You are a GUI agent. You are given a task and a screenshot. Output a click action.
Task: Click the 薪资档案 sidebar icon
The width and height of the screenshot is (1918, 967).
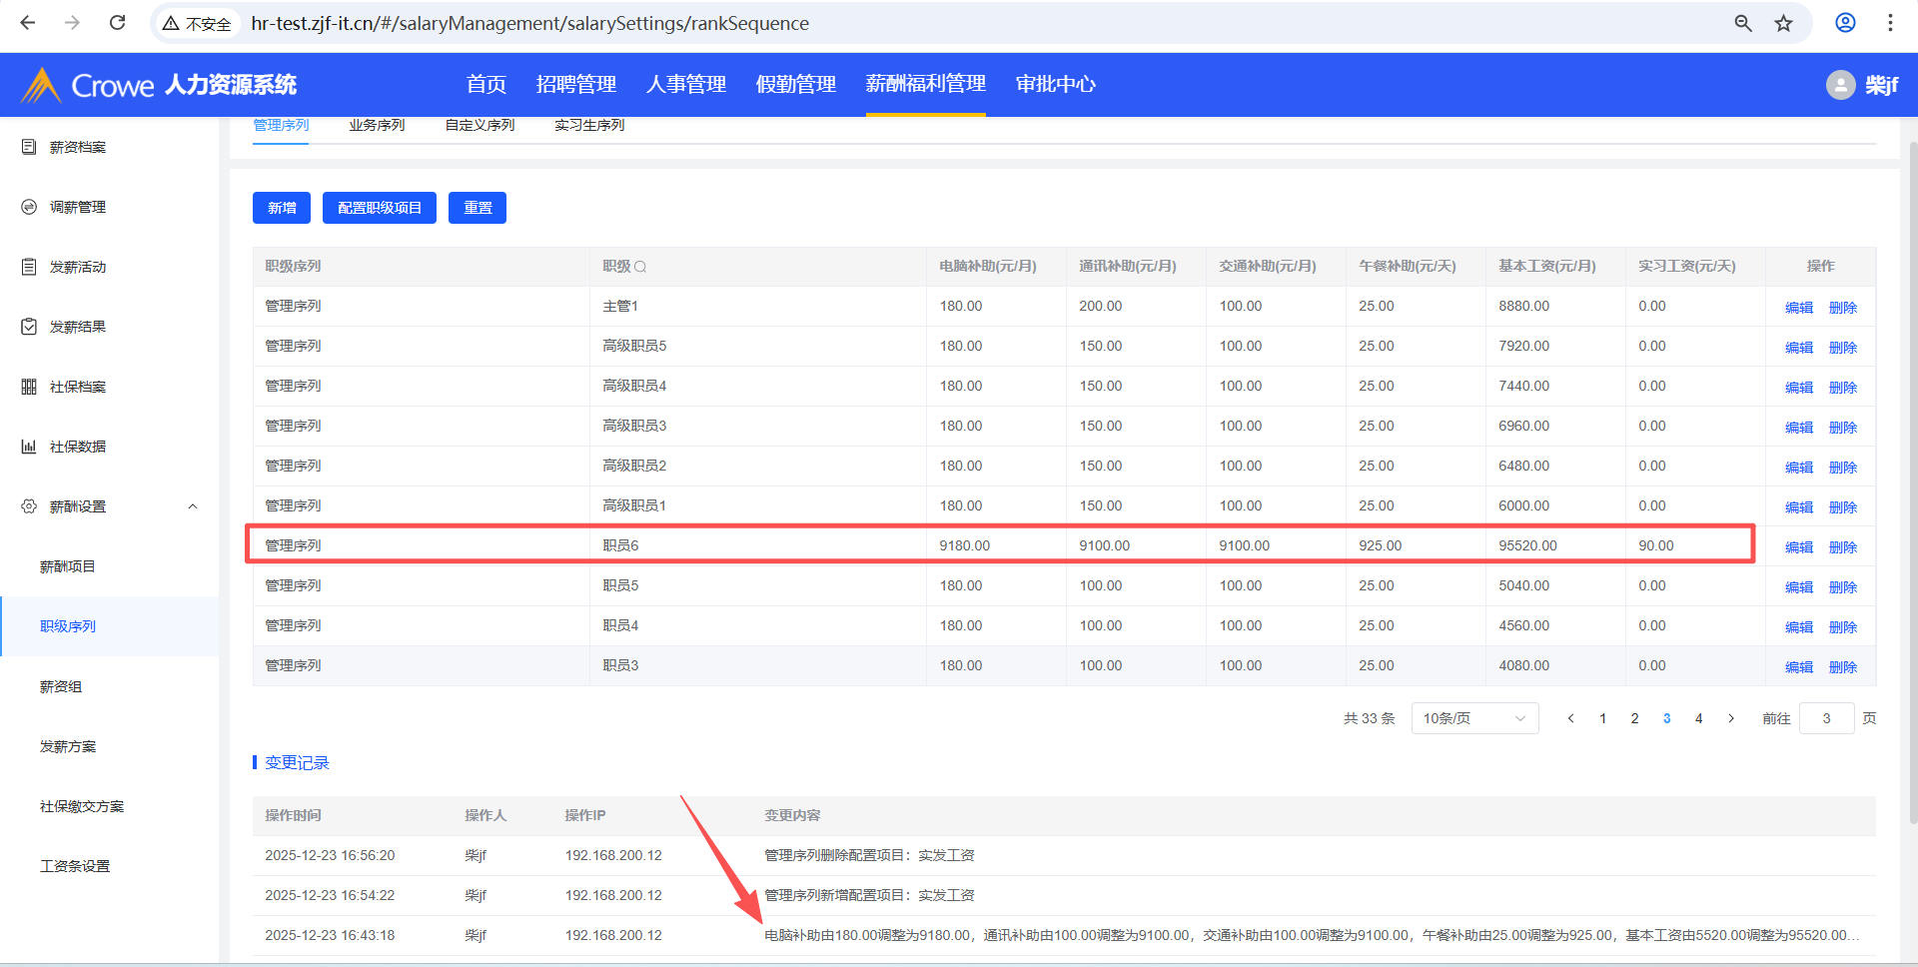29,147
